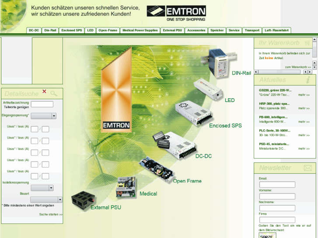Clear the Detailsuche form with red X
Viewport: 318px width, 238px height.
pyautogui.click(x=44, y=91)
